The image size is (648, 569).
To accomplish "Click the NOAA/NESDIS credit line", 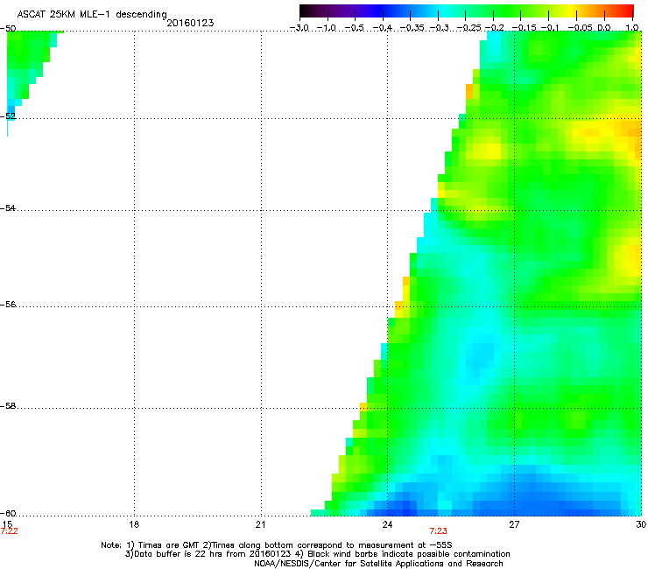I will click(x=378, y=564).
